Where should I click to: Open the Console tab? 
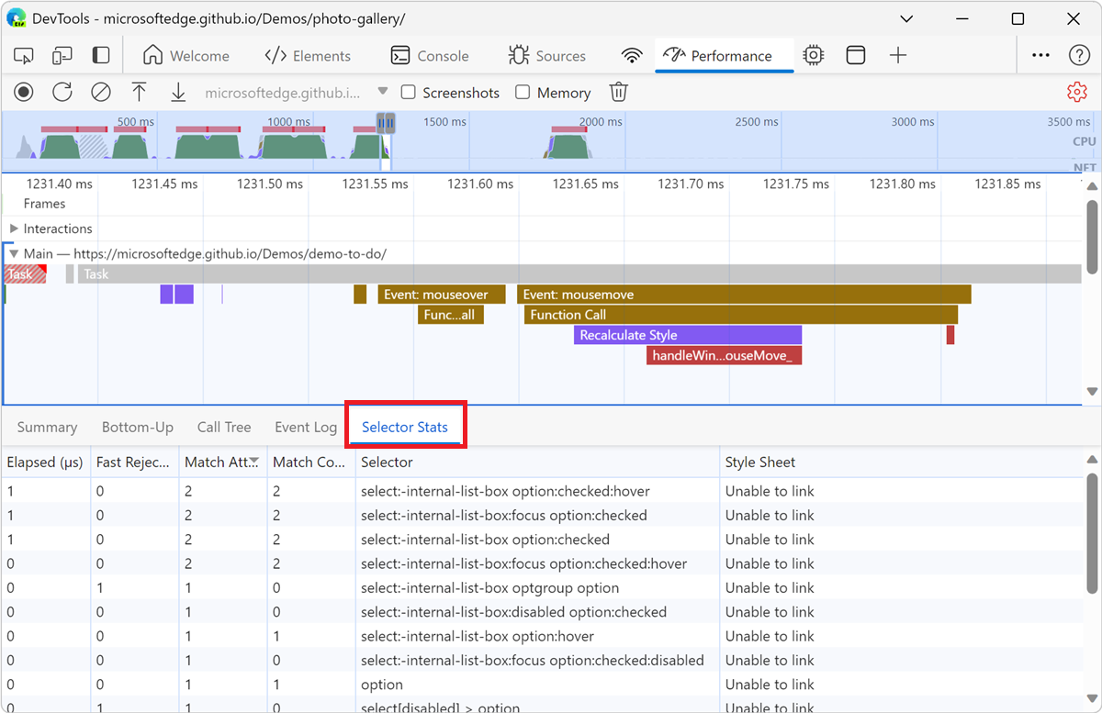[430, 56]
